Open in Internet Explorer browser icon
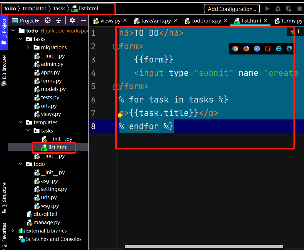This screenshot has height=250, width=304. pos(279,49)
